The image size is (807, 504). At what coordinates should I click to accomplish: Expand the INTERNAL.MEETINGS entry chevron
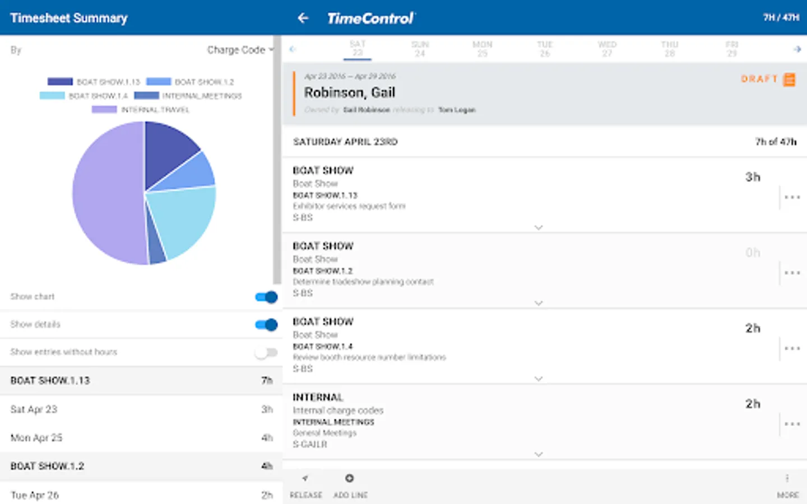539,454
